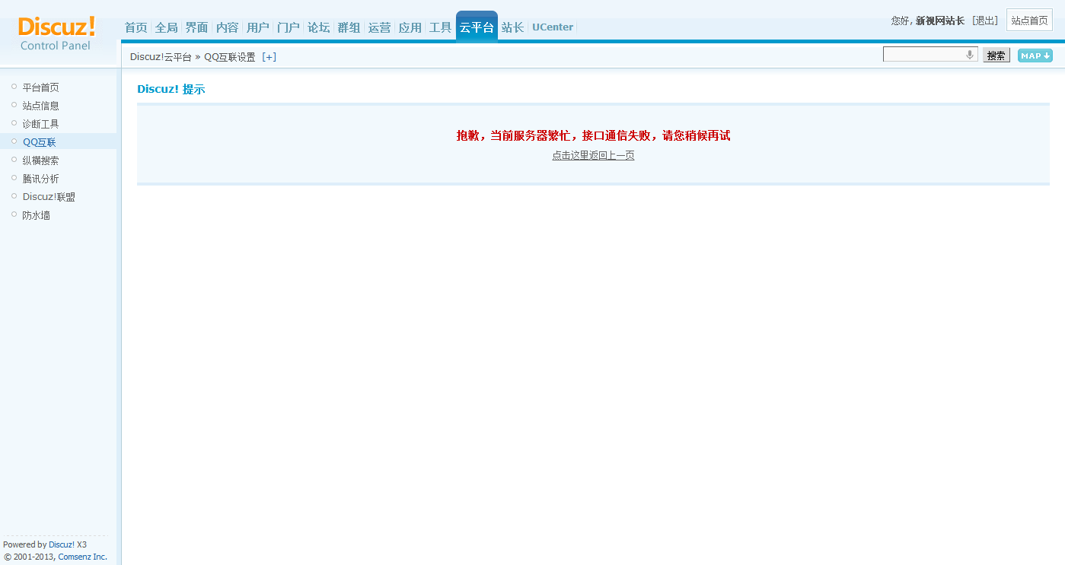Select QQ互联 in the sidebar

pyautogui.click(x=39, y=142)
